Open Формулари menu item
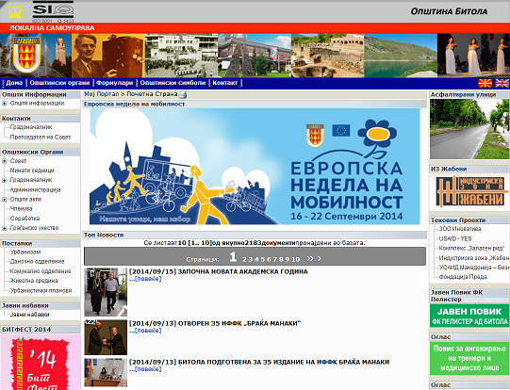The image size is (510, 390). pyautogui.click(x=115, y=83)
